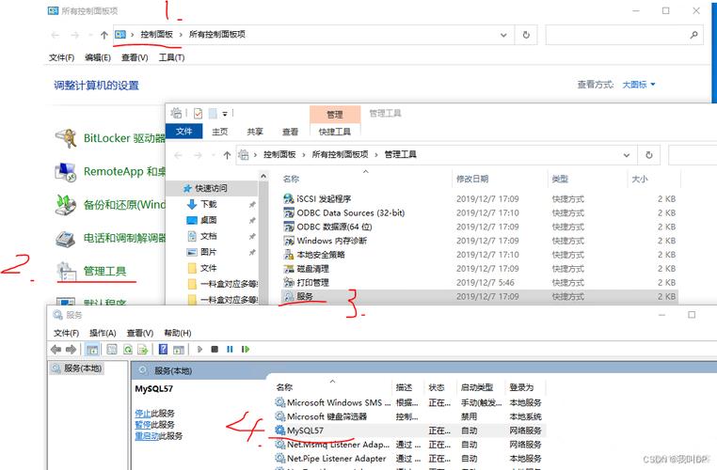Open 大图标 view mode dropdown in Control Panel
717x470 pixels.
[x=639, y=85]
